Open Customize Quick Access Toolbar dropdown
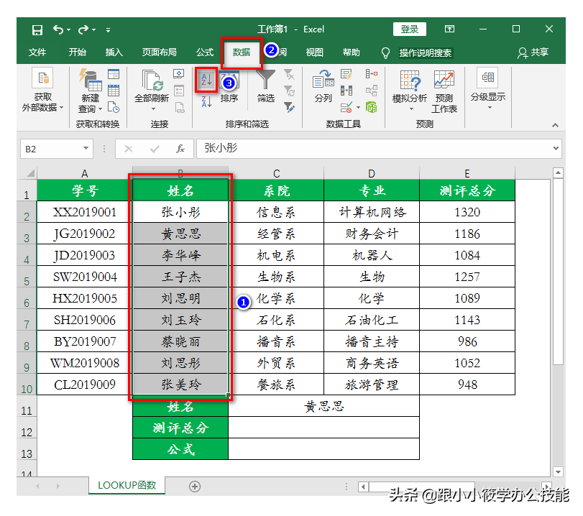Screen dimensions: 583x516 pyautogui.click(x=108, y=29)
